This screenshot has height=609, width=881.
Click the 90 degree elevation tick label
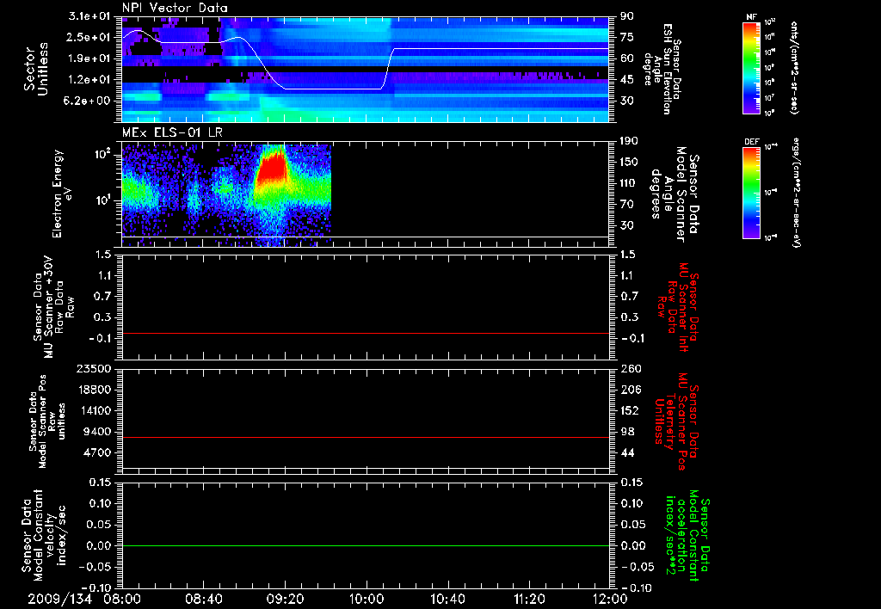pyautogui.click(x=626, y=16)
